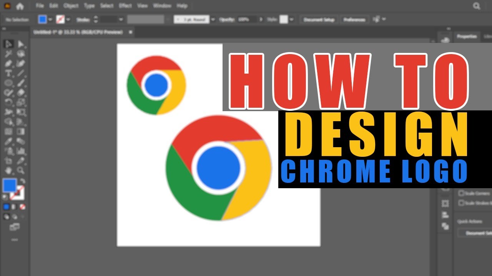This screenshot has height=276, width=492.
Task: Open the File menu
Action: [x=40, y=6]
